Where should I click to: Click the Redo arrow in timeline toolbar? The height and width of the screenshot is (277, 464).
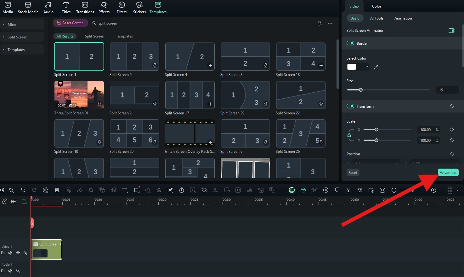(x=34, y=190)
